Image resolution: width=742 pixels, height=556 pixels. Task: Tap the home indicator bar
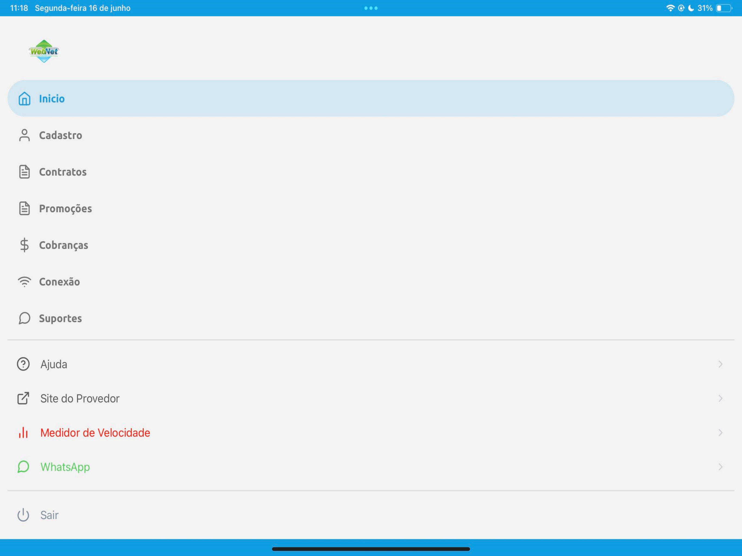[371, 549]
